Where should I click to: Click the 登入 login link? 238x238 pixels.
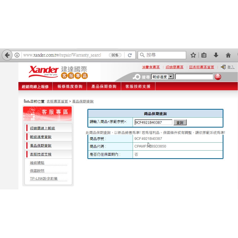pos(231,67)
